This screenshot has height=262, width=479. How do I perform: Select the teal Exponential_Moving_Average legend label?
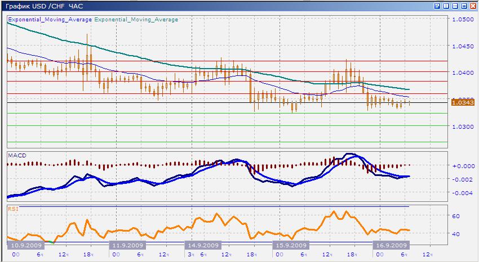coord(136,19)
